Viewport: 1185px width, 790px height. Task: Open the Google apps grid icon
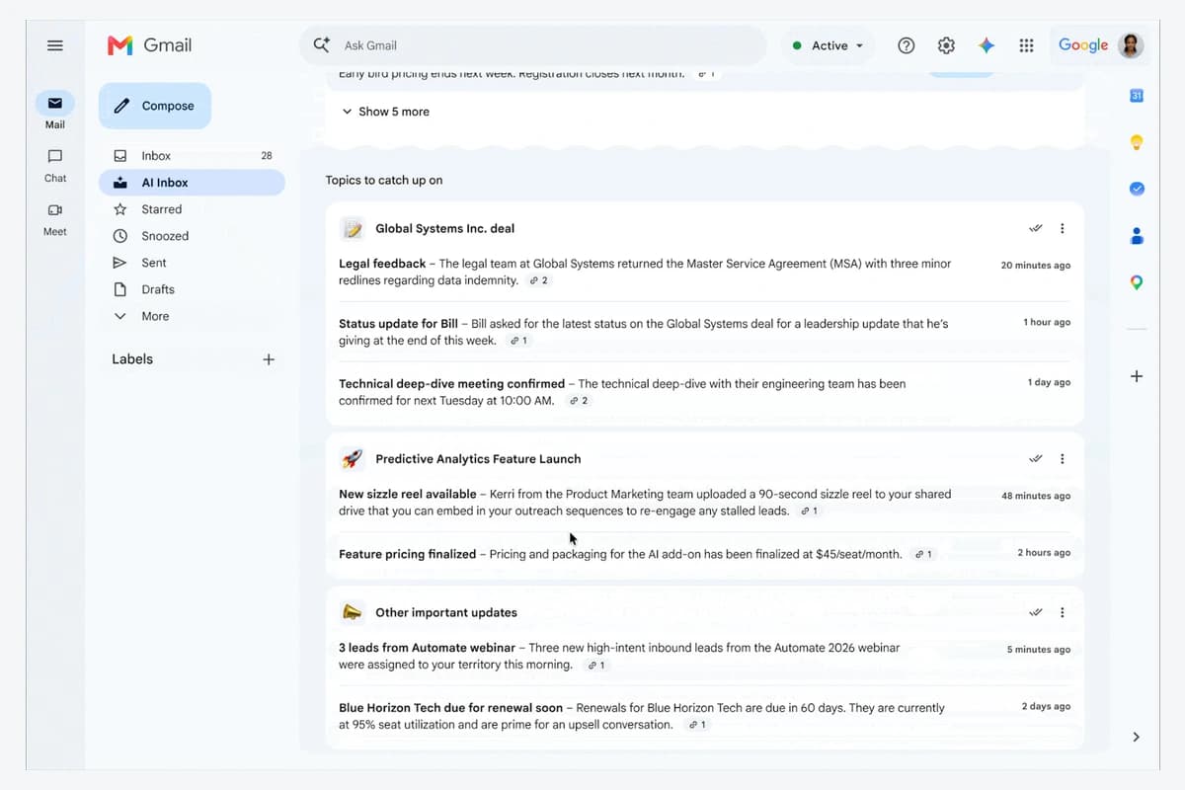1026,45
